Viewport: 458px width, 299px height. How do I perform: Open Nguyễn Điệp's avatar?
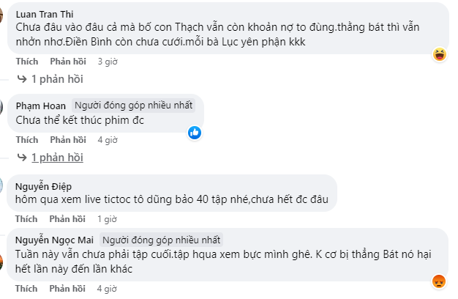[2, 186]
